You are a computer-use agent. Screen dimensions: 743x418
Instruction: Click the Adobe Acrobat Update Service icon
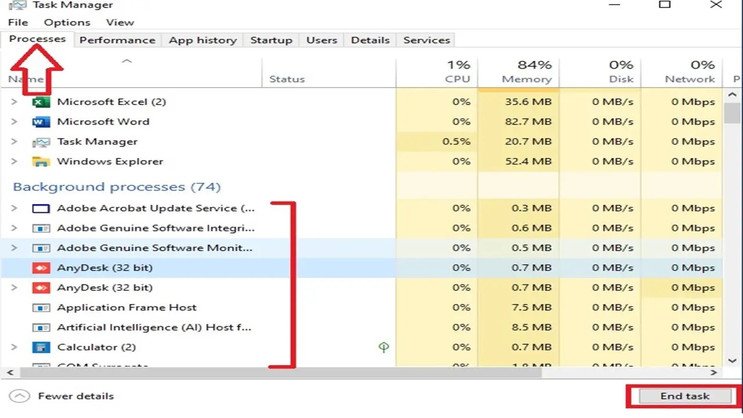click(41, 208)
